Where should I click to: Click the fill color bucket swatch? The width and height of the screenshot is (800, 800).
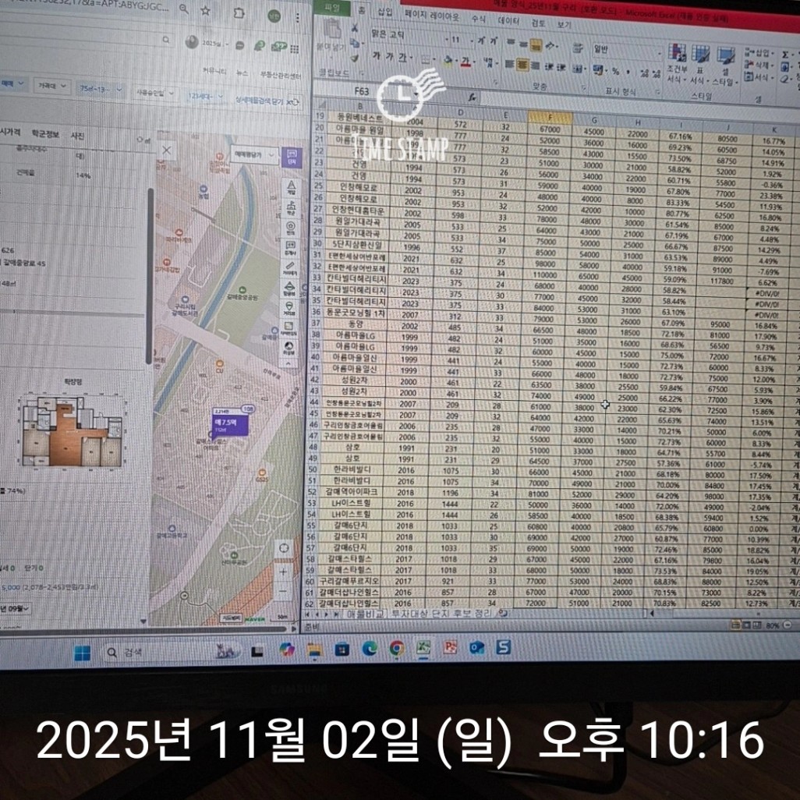tap(448, 61)
